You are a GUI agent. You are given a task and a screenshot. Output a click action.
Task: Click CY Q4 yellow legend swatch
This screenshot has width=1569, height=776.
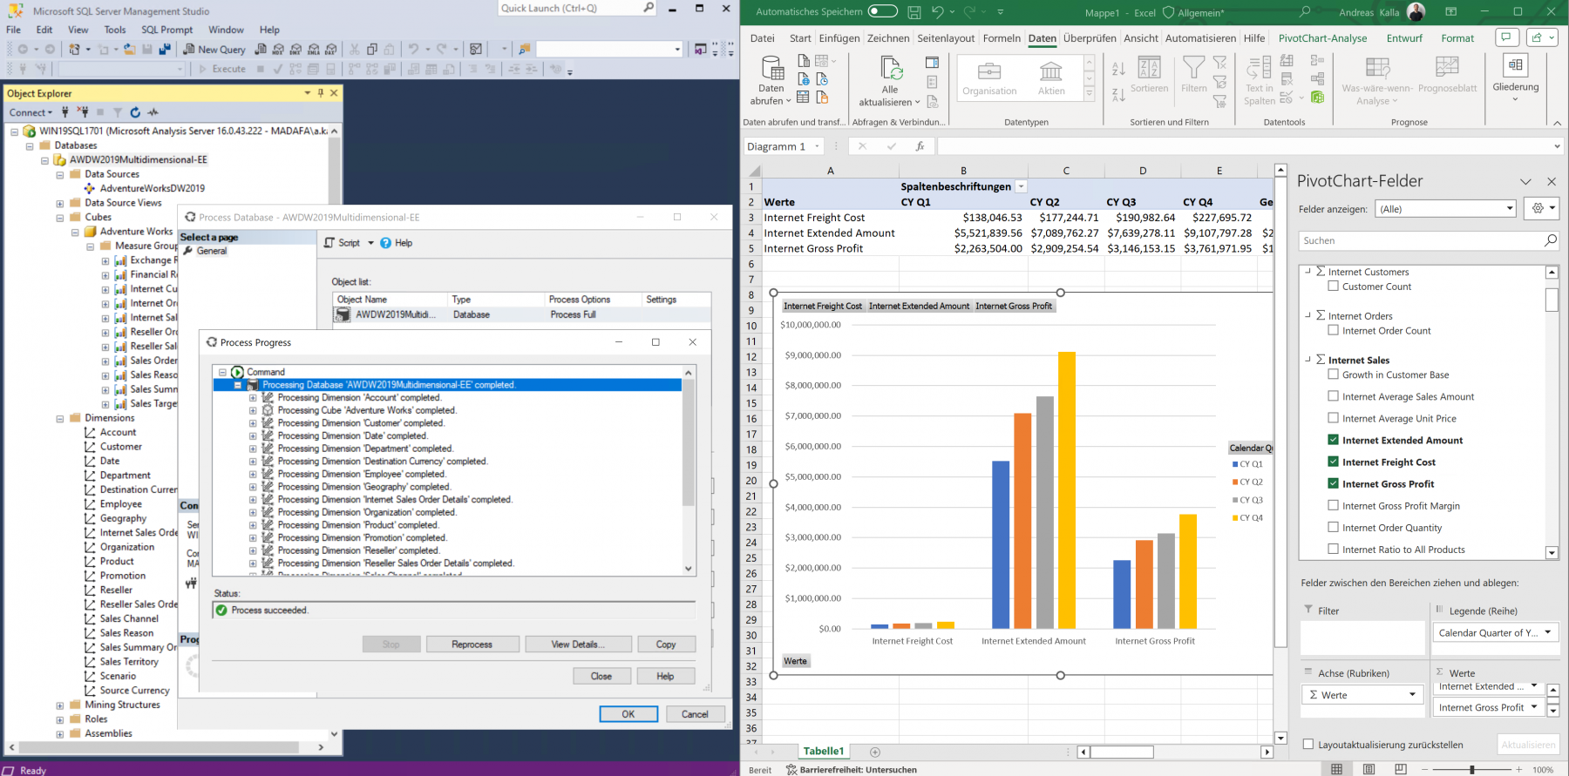tap(1235, 518)
